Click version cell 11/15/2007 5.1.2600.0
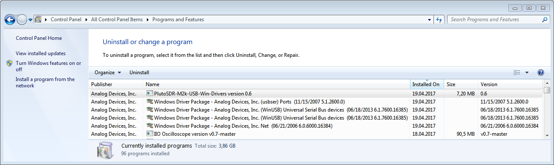This screenshot has width=554, height=165. (504, 102)
